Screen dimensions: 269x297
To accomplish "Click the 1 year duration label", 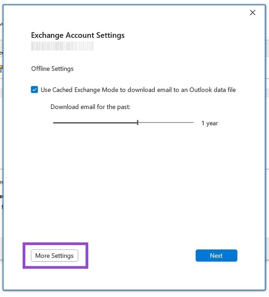I will point(209,123).
